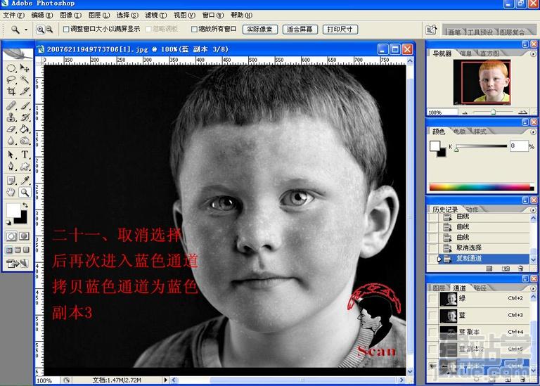Enable 缩放所有窗口 checkbox
540x386 pixels.
tap(194, 30)
